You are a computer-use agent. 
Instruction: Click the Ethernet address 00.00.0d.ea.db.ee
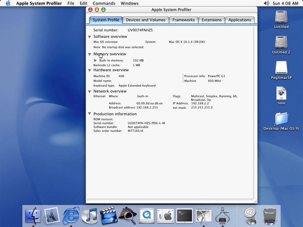pos(149,103)
